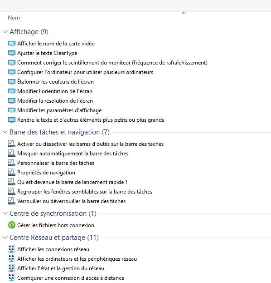271x283 pixels.
Task: Click the icon next to Verrouiller ou déverrouiller la barre
Action: [12, 201]
